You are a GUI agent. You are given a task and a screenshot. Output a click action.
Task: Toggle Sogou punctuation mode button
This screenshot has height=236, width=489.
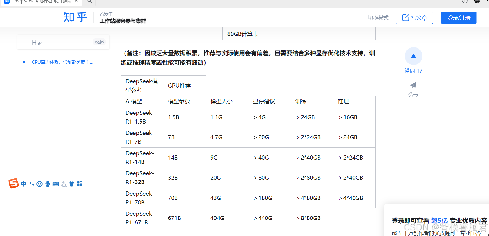point(31,184)
